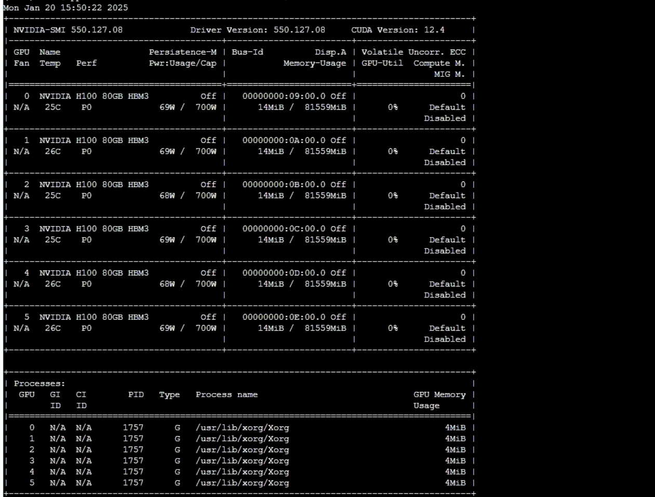The image size is (655, 497).
Task: Click the Persistence-M column header
Action: 183,52
